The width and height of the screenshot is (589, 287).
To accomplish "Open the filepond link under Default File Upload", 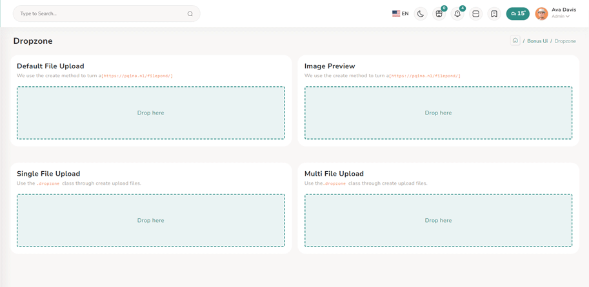I will (x=137, y=76).
